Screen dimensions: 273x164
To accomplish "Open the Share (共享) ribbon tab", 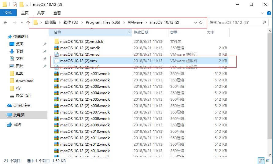I will (x=41, y=13).
